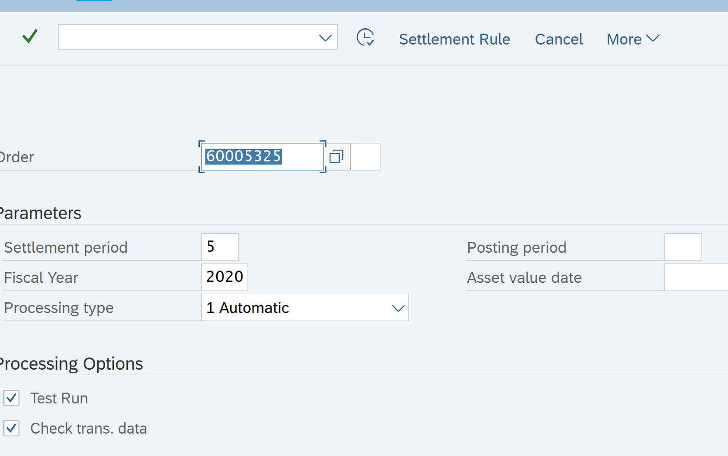
Task: Click the Order number input field
Action: [x=262, y=157]
